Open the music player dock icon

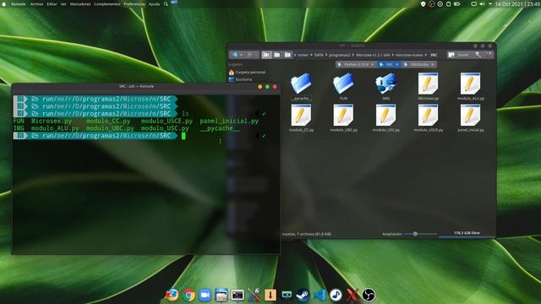coord(336,295)
